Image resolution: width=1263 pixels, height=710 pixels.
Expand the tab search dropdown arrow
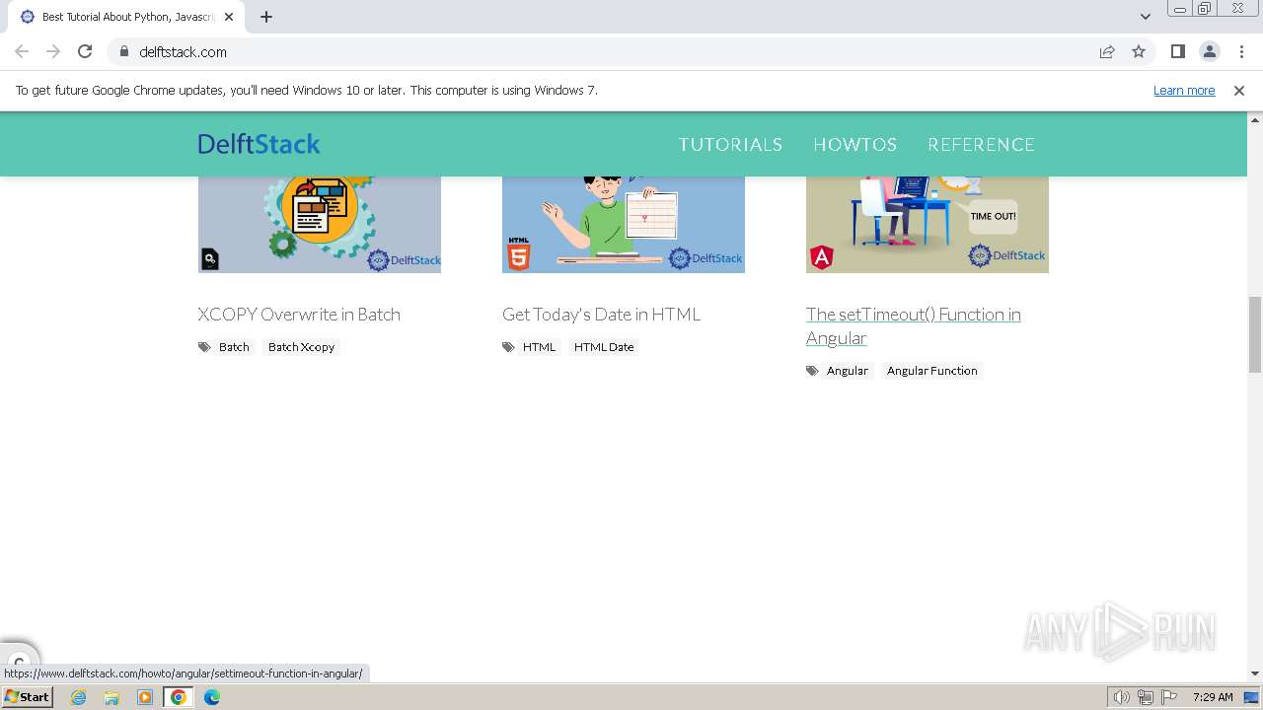pos(1146,16)
